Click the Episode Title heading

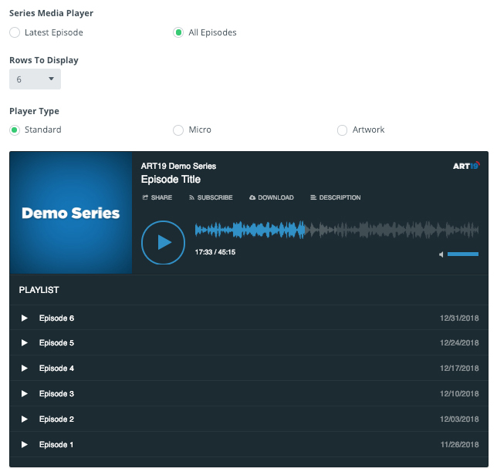click(171, 180)
